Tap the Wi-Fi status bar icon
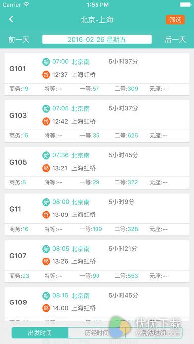This screenshot has width=194, height=344. pyautogui.click(x=27, y=5)
